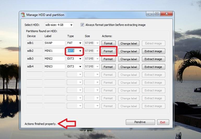Click the Pendrive button
Screen dimensions: 201x139
pos(140,122)
